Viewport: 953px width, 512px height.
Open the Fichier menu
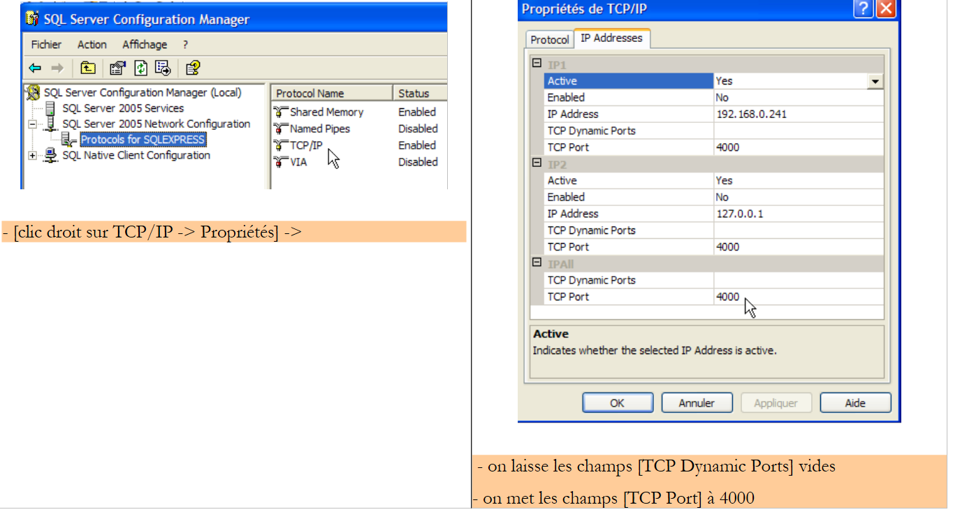click(x=46, y=45)
